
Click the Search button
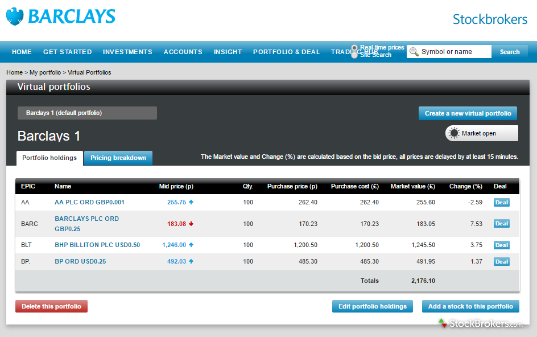510,52
